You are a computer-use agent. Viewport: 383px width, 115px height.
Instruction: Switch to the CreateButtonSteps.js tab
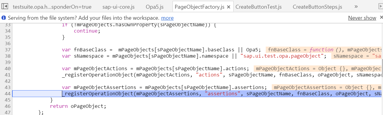pos(317,7)
